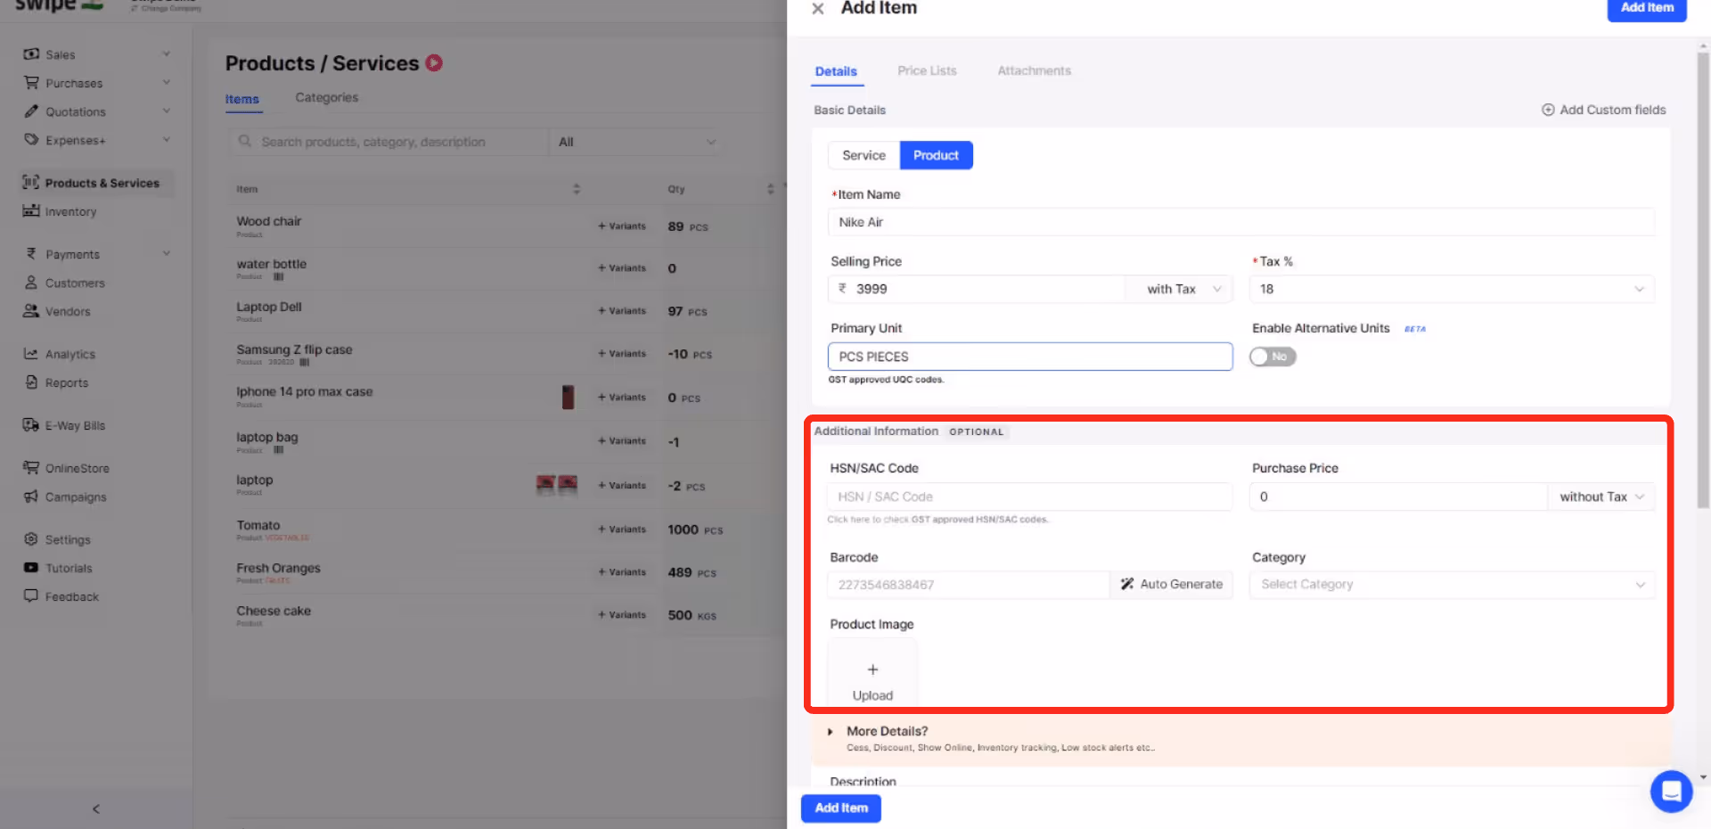Switch to the Details tab
1711x829 pixels.
[836, 71]
